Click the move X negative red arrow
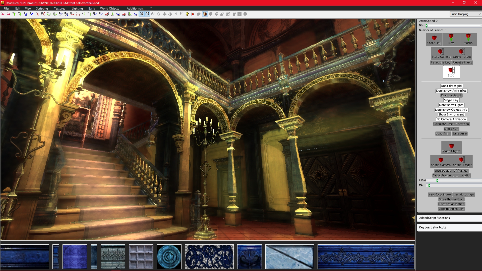 pyautogui.click(x=3, y=14)
